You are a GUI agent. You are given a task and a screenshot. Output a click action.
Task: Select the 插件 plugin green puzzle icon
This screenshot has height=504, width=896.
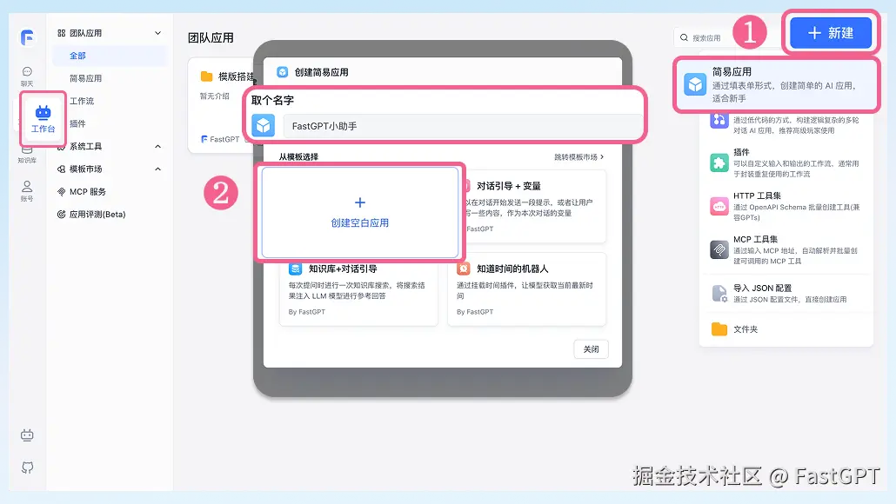point(719,162)
